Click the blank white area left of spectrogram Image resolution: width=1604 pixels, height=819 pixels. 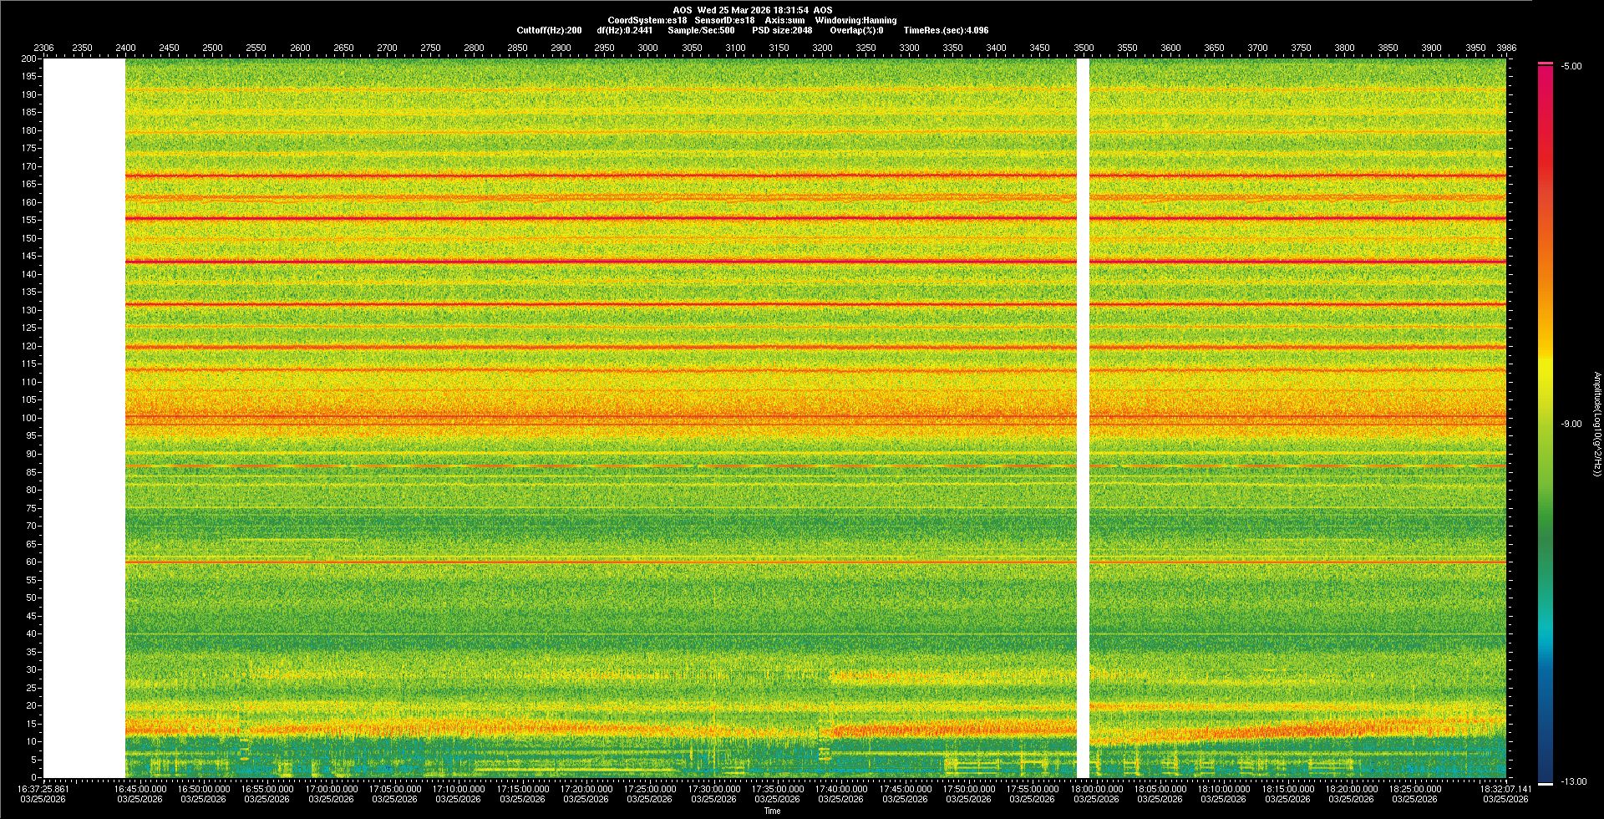point(84,418)
